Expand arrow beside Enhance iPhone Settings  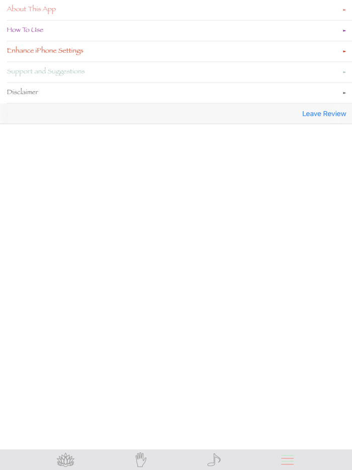pos(344,51)
